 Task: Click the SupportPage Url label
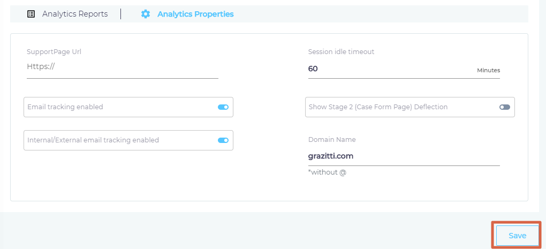tap(54, 52)
